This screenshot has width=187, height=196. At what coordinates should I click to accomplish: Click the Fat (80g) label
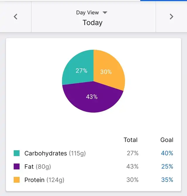pos(38,167)
